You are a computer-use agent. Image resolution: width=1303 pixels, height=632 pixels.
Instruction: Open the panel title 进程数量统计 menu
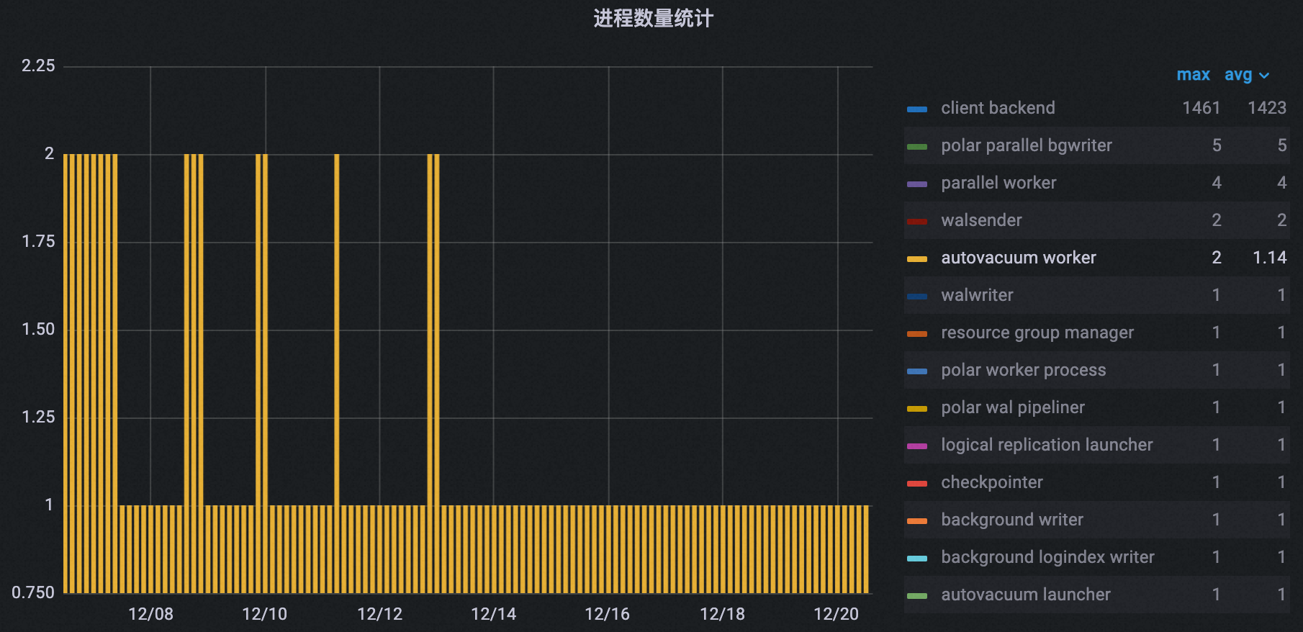tap(653, 19)
